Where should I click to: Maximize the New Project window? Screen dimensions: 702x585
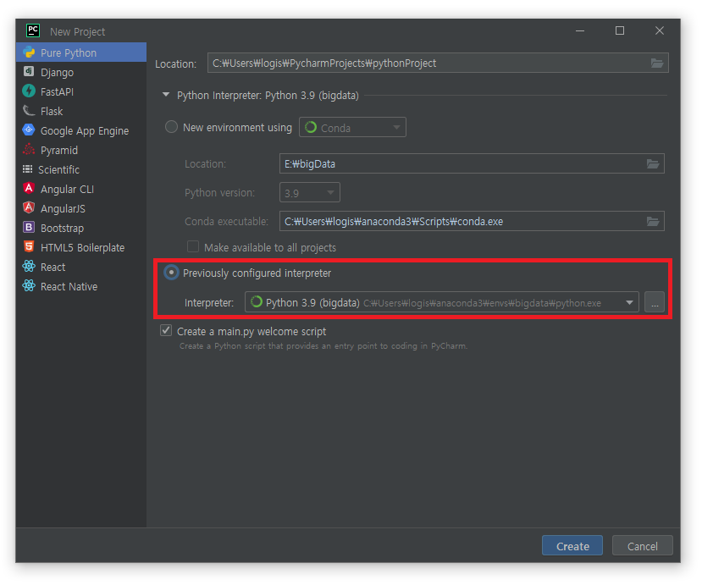(x=620, y=30)
